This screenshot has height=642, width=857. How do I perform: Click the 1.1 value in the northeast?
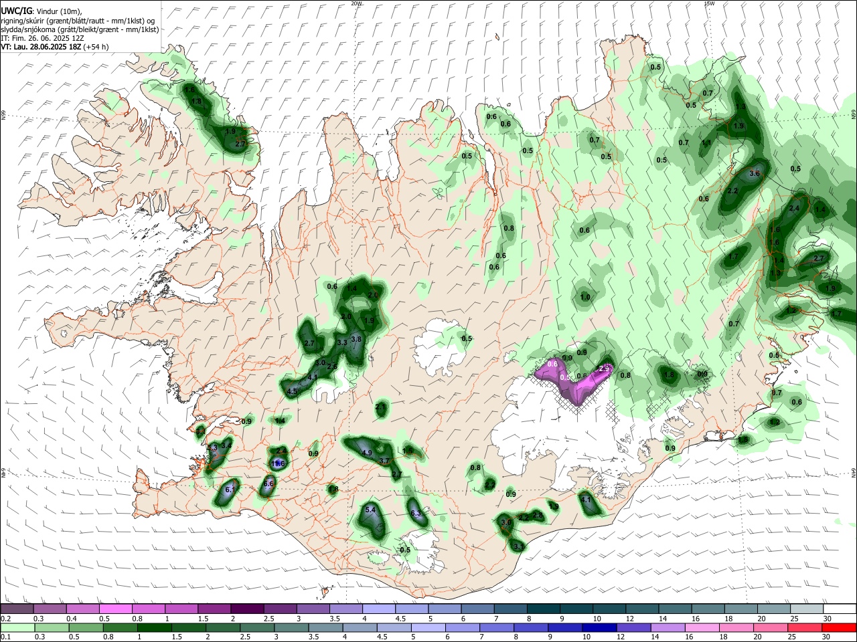pos(706,143)
